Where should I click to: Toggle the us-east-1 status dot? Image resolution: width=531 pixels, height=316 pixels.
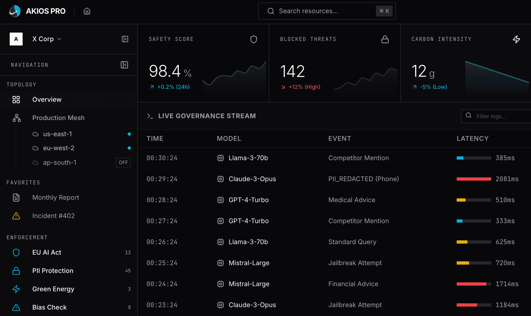(x=129, y=134)
